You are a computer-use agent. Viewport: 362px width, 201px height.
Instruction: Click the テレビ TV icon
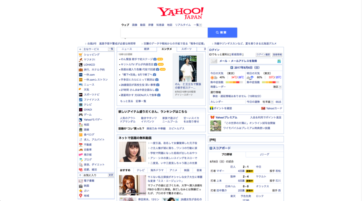tap(81, 104)
